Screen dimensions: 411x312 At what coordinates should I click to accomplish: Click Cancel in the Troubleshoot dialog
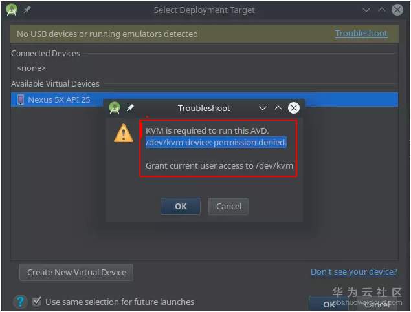(228, 206)
